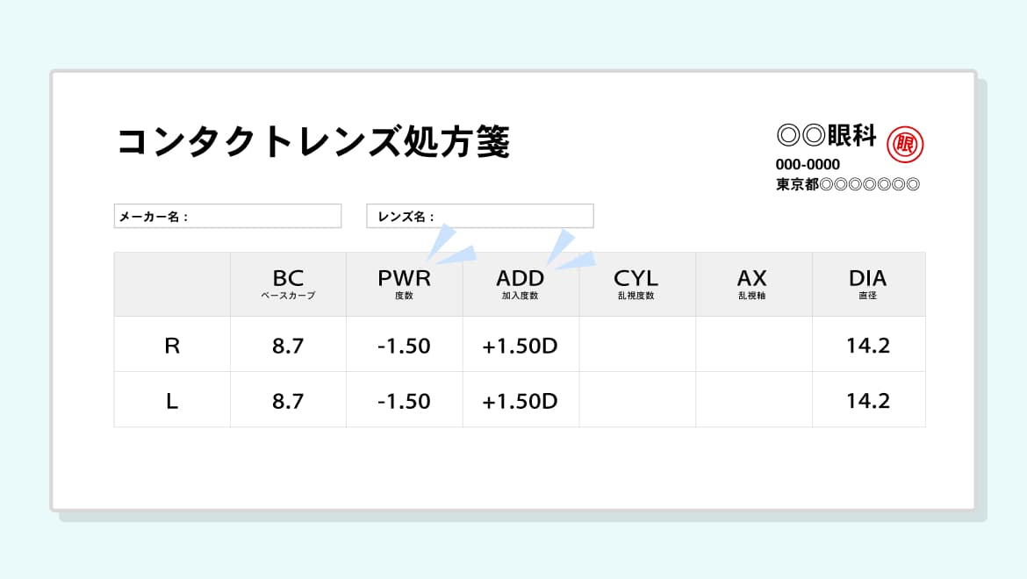
Task: Click the empty R row CYL cell
Action: (637, 345)
